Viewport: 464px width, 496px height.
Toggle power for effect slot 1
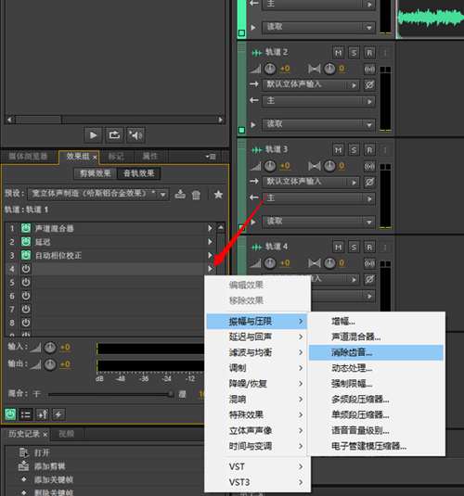click(x=26, y=228)
